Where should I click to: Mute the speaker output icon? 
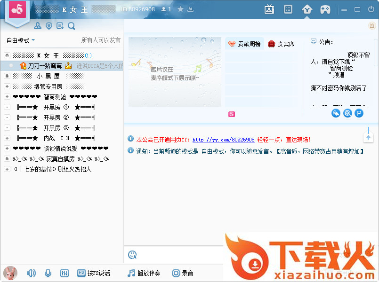(31, 273)
